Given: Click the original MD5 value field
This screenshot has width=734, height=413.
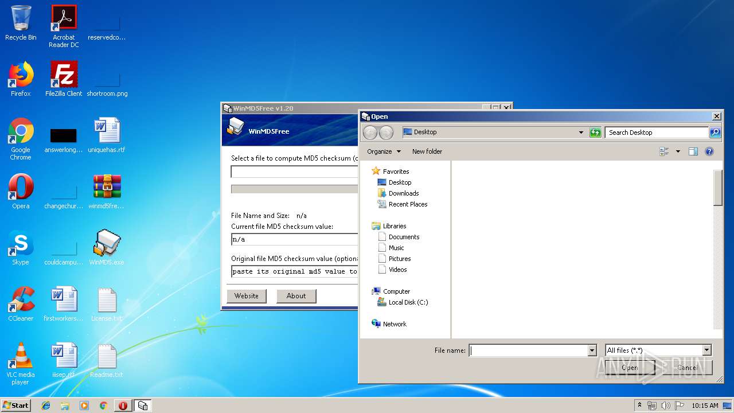Looking at the screenshot, I should coord(294,271).
